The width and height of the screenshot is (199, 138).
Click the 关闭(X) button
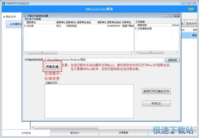(x=156, y=103)
